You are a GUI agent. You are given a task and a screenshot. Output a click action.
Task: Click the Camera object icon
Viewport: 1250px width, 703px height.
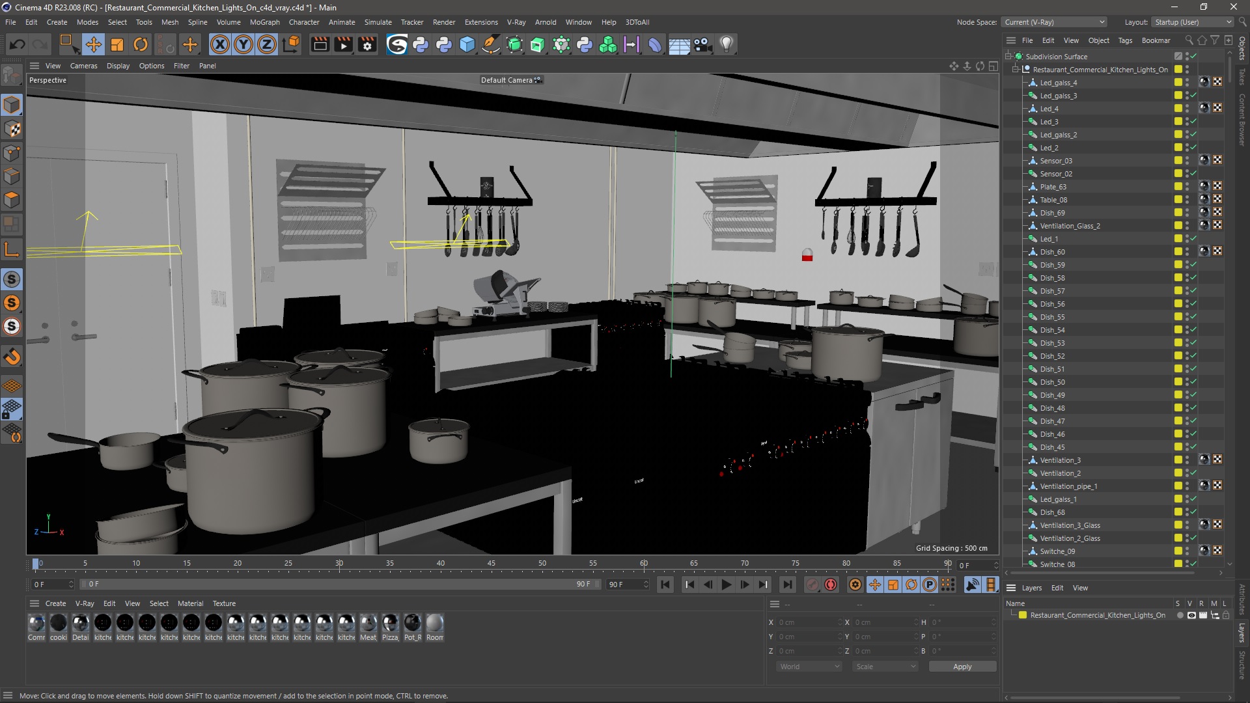point(702,44)
